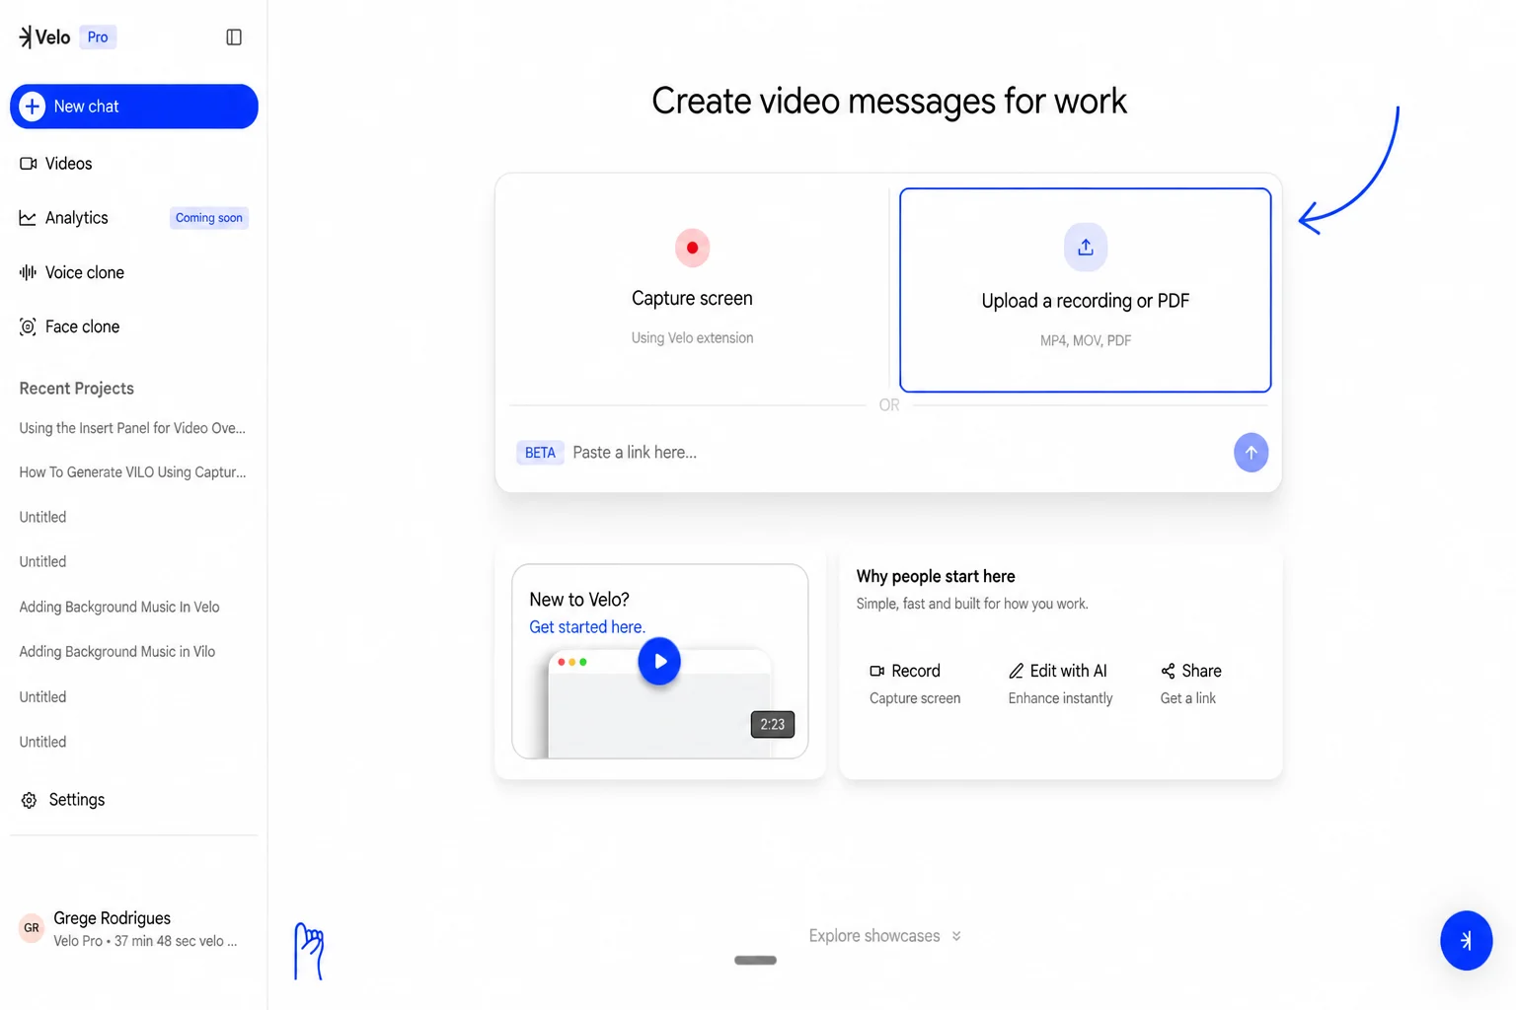Click the Edit with AI pencil icon
Image resolution: width=1516 pixels, height=1010 pixels.
click(x=1016, y=671)
